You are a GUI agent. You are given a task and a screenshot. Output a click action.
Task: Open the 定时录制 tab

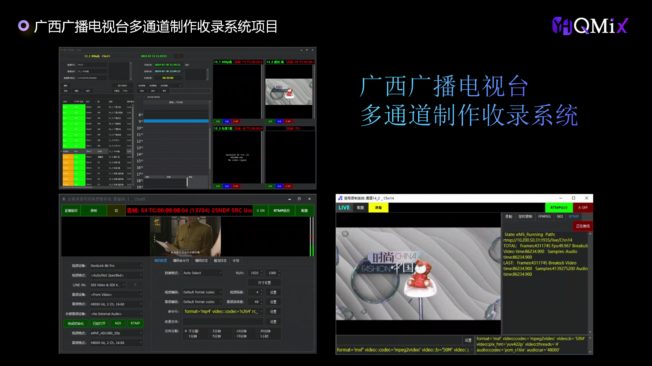pos(525,216)
